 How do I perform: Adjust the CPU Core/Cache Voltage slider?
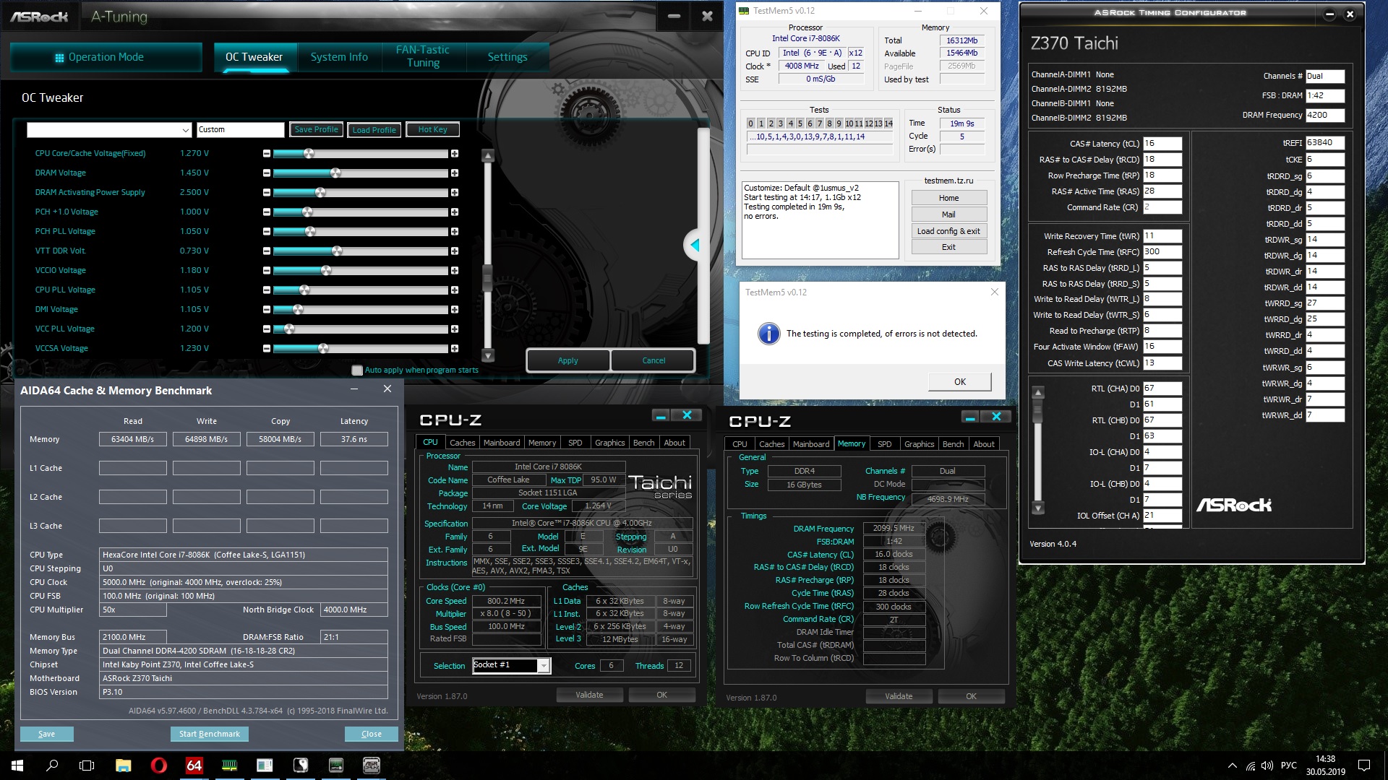point(309,154)
